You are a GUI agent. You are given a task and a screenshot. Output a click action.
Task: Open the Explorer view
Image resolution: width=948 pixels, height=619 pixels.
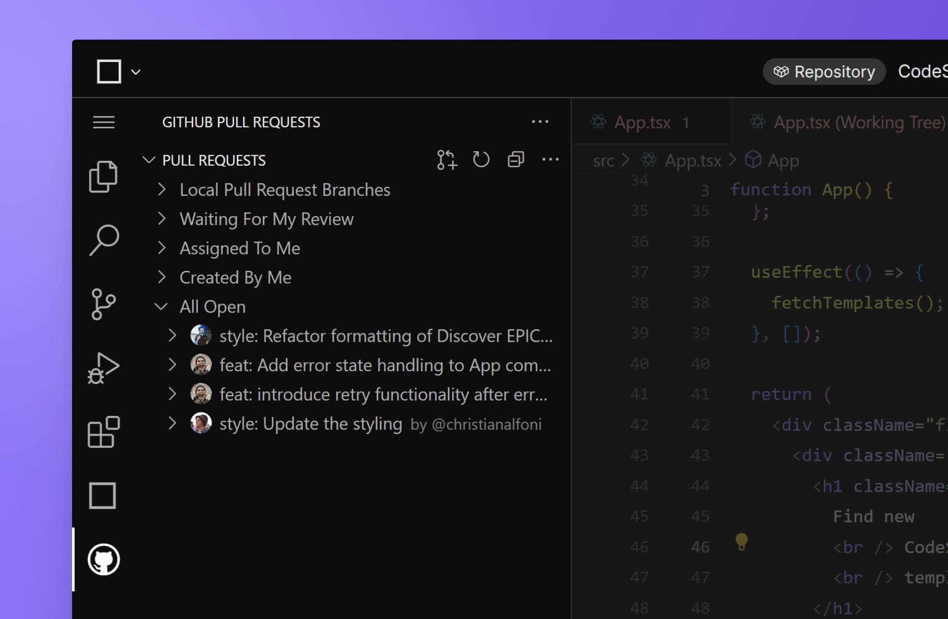102,175
